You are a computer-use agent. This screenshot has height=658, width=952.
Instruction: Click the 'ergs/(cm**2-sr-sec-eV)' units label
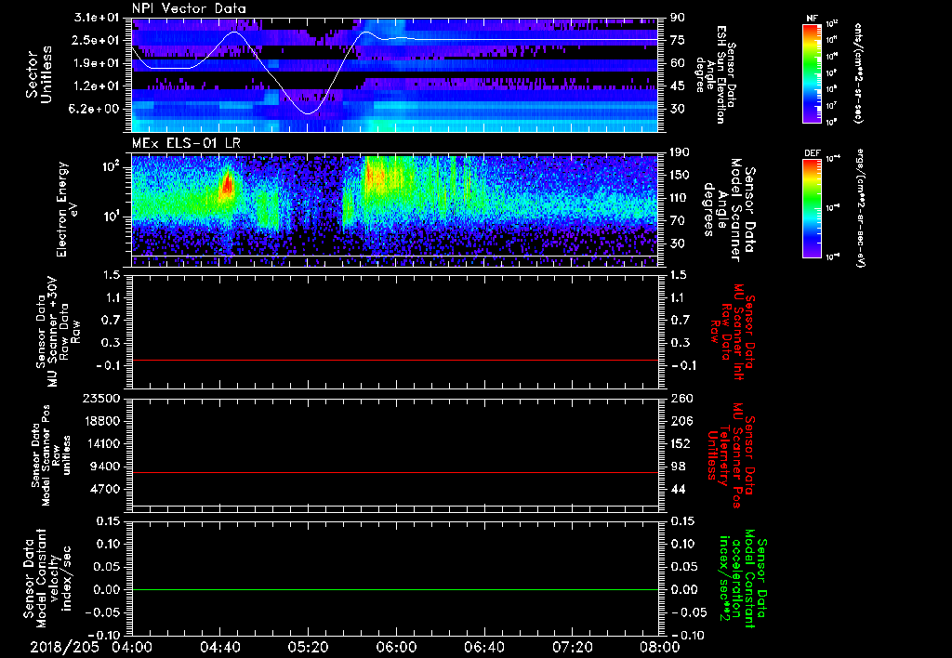[x=860, y=207]
